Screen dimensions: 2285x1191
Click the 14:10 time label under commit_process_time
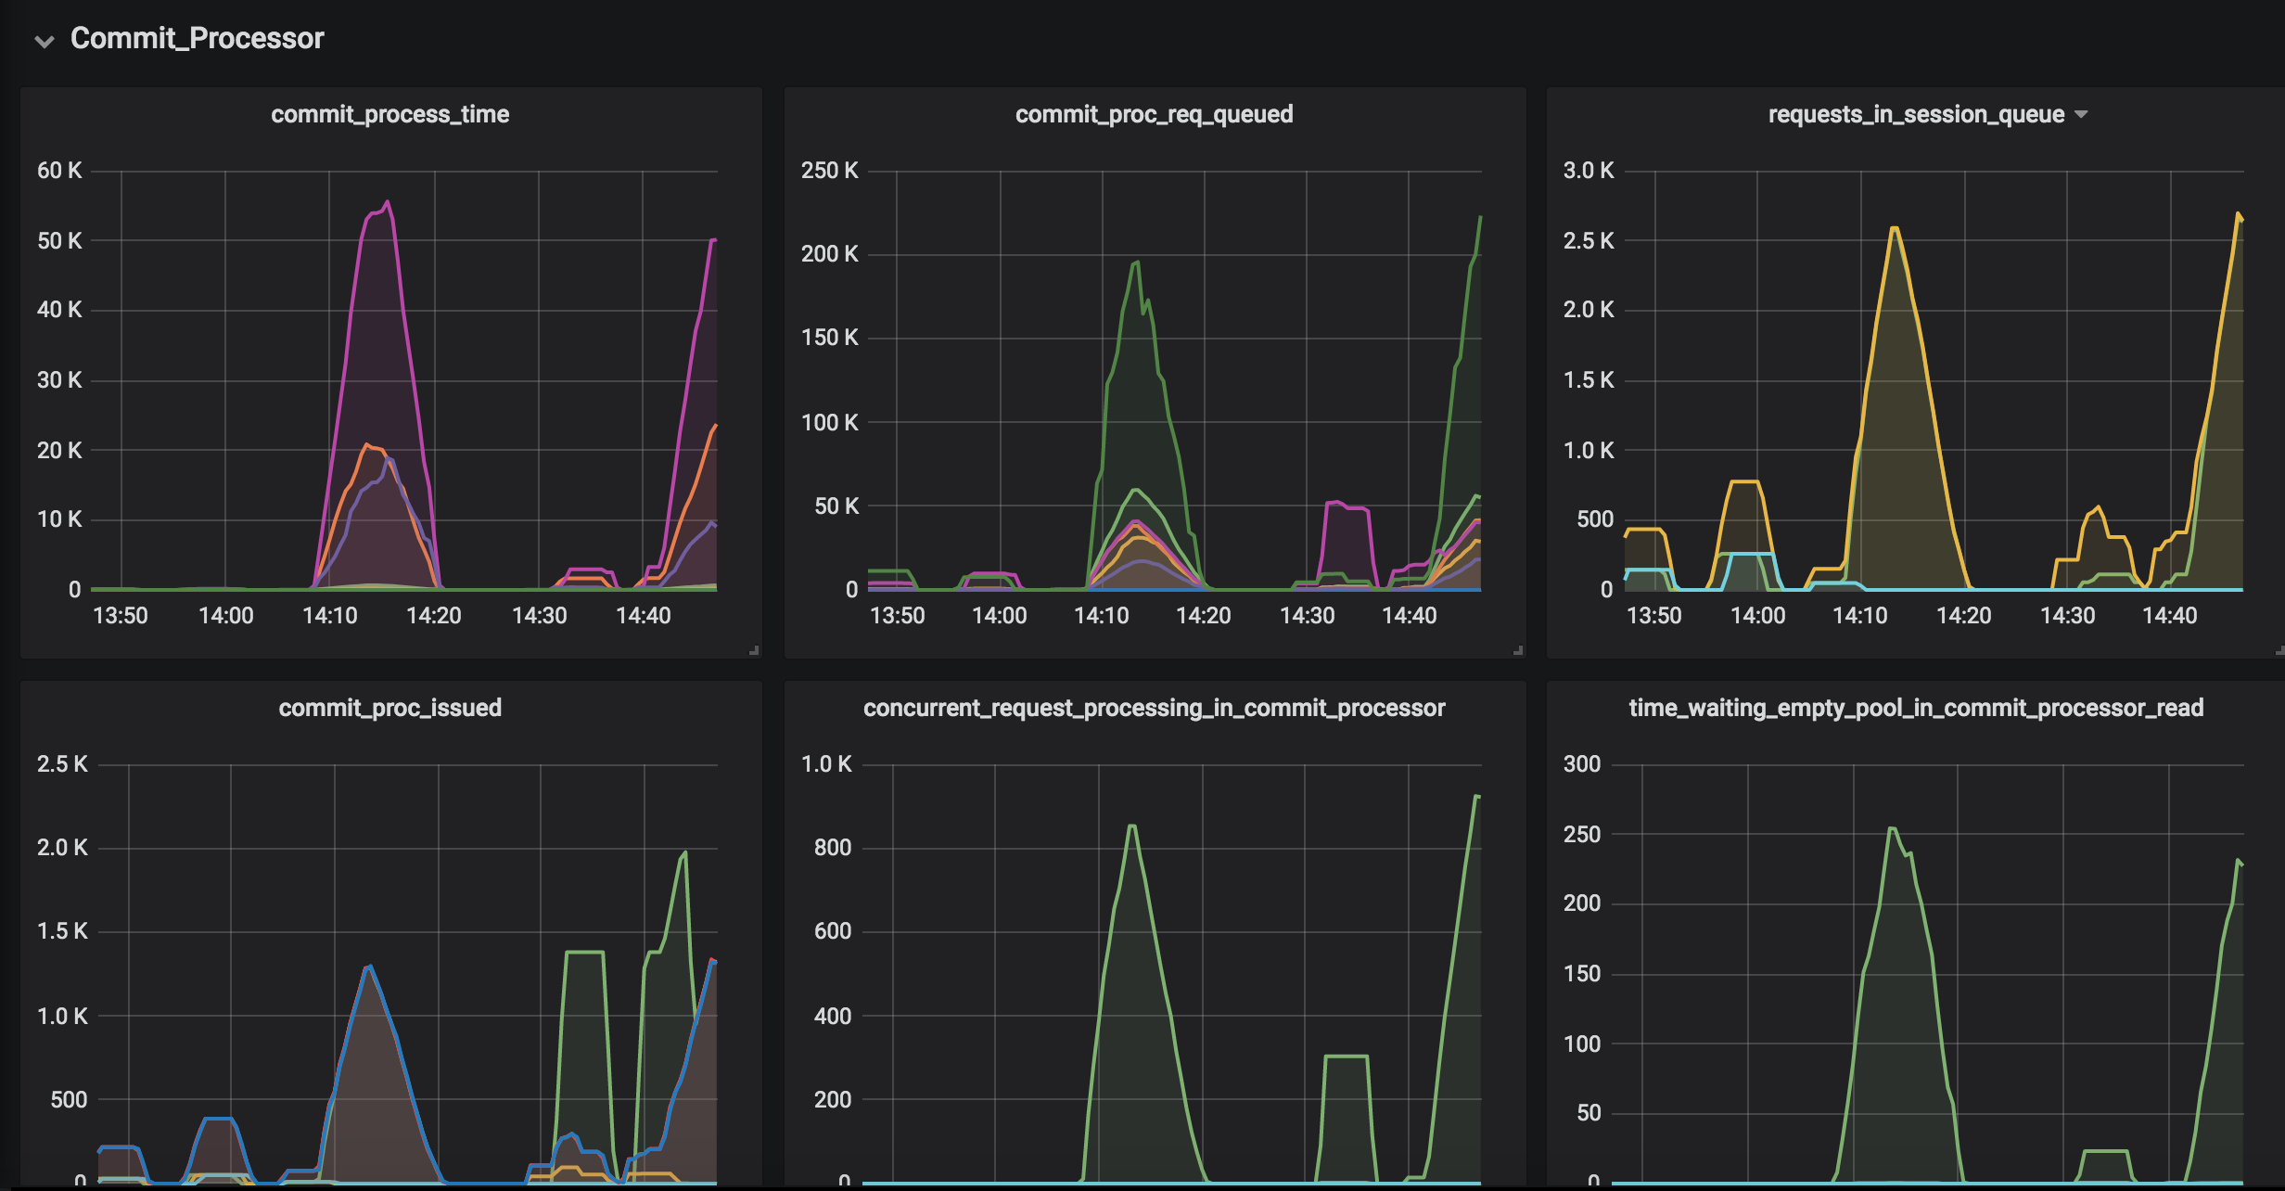pos(329,616)
